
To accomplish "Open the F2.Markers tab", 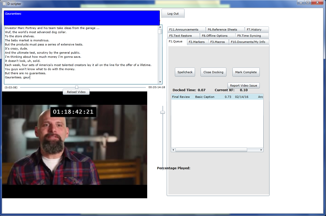I will 197,42.
